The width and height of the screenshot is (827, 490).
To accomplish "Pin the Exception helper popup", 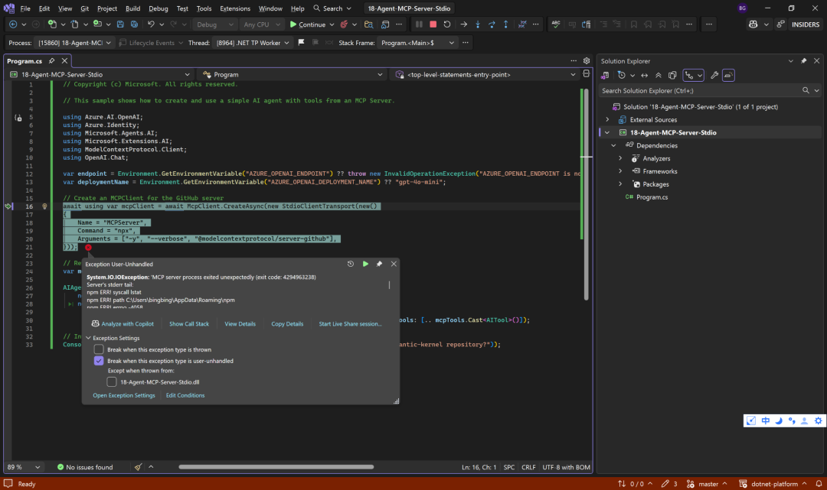I will 379,264.
